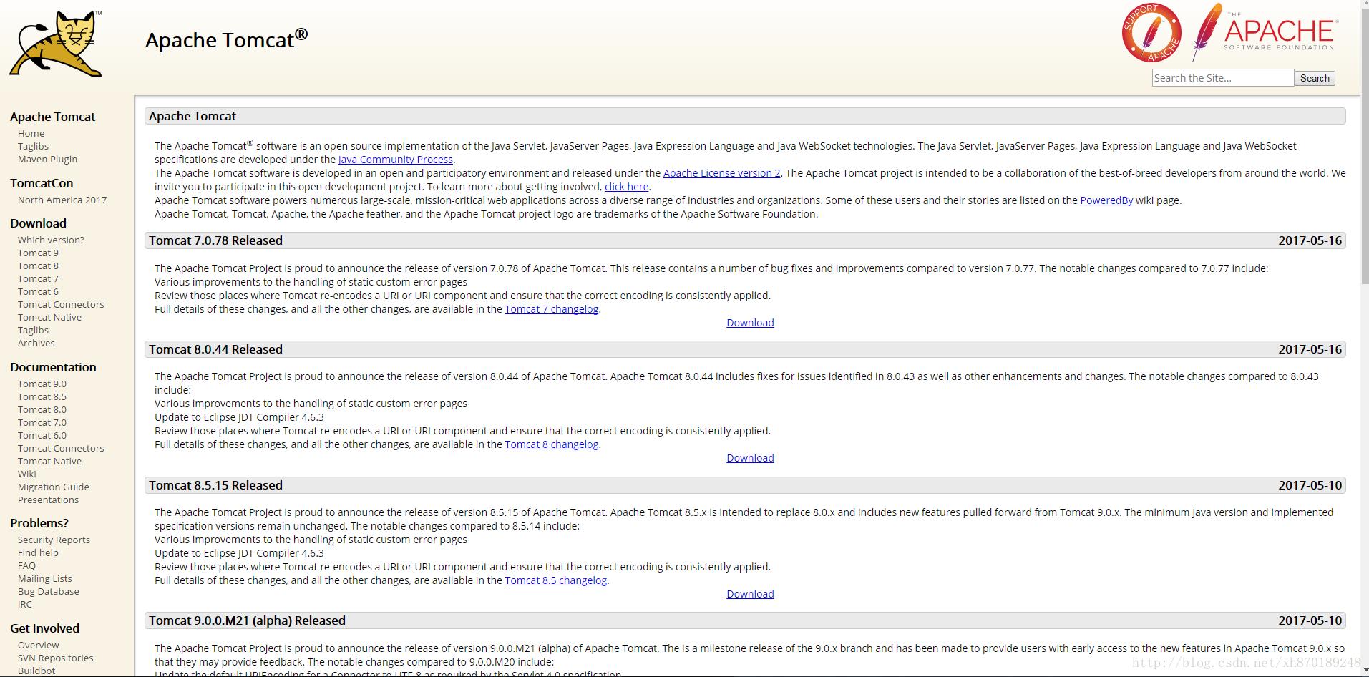
Task: Open the Mailing Lists link
Action: click(44, 578)
